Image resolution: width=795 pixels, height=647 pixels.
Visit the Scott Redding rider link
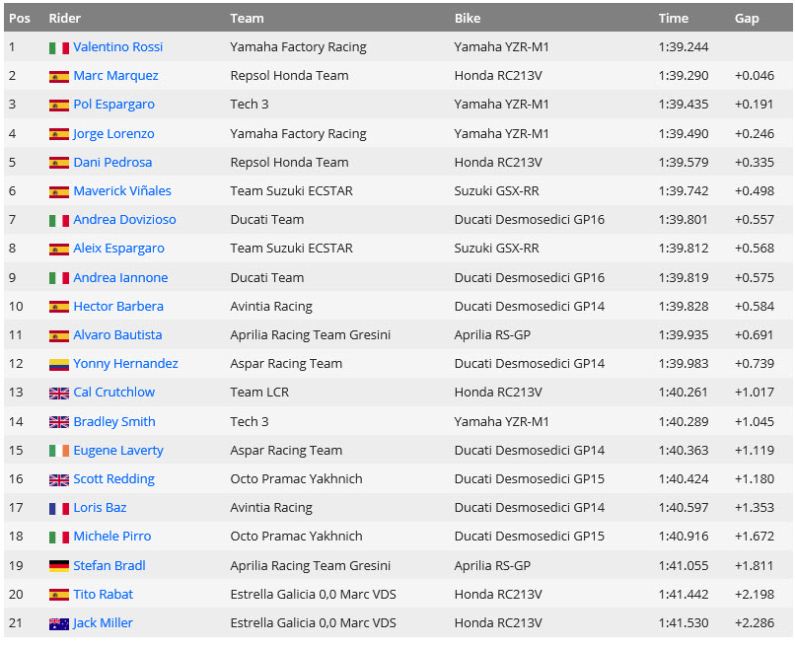click(113, 479)
